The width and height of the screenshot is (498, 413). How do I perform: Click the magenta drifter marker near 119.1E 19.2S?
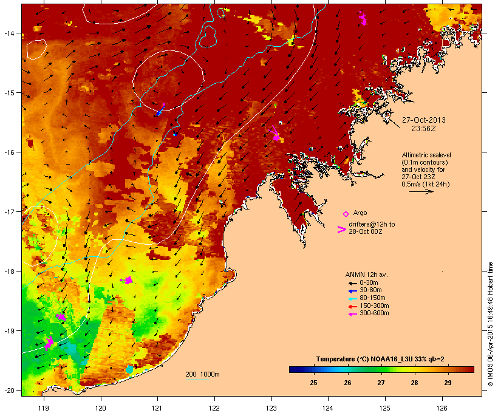49,343
